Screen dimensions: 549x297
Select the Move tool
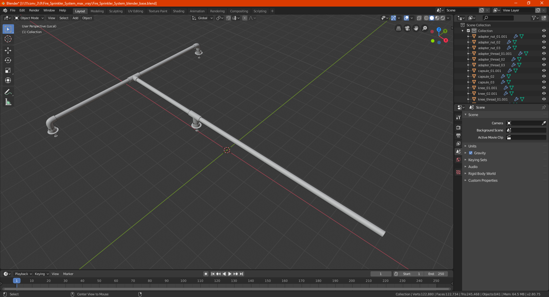tap(8, 51)
